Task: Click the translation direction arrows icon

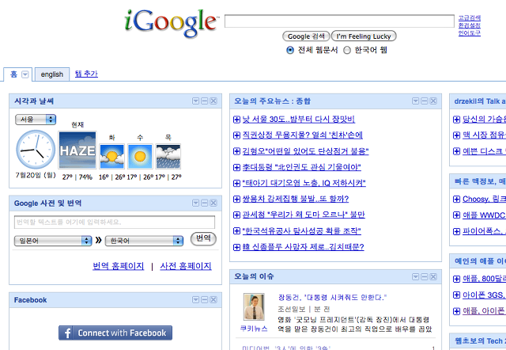Action: [x=98, y=240]
